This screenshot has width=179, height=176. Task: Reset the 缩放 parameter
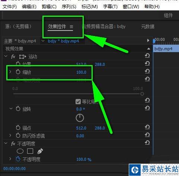tap(147, 71)
